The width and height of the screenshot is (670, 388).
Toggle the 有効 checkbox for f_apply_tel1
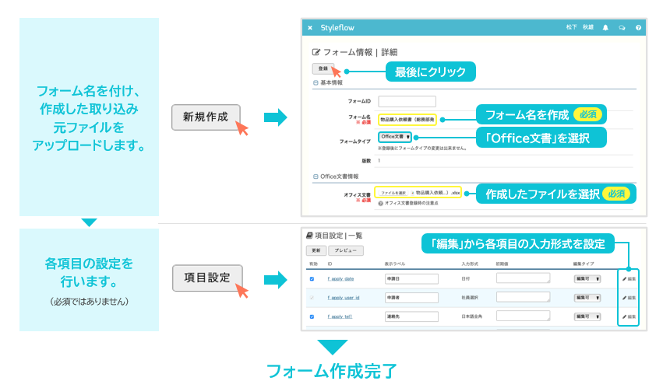[x=312, y=316]
